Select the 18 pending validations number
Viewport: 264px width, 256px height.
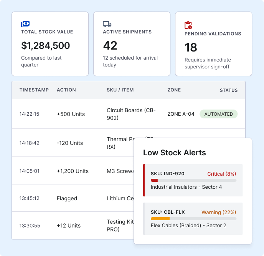click(191, 47)
